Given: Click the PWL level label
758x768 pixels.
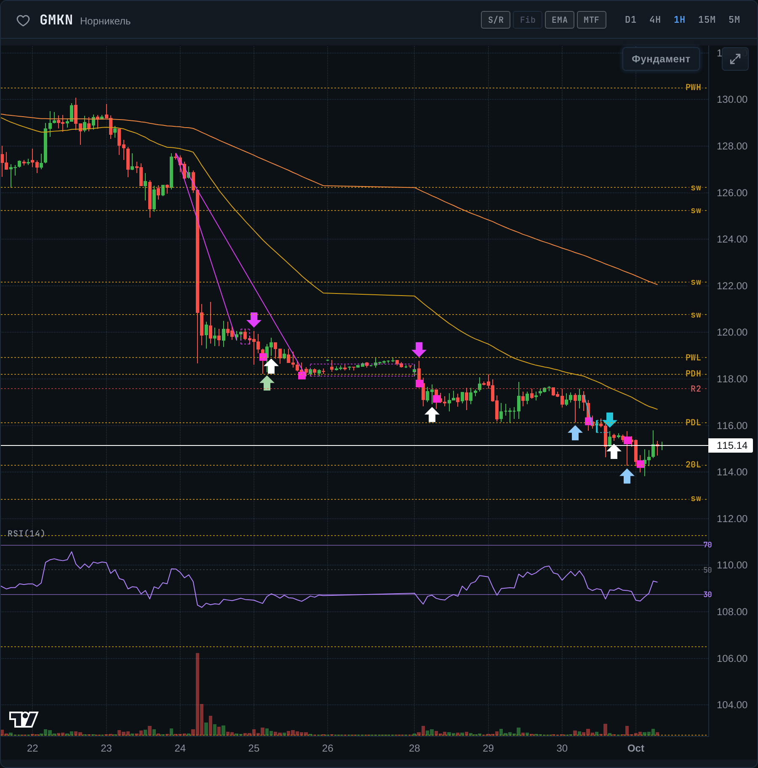Looking at the screenshot, I should 693,357.
